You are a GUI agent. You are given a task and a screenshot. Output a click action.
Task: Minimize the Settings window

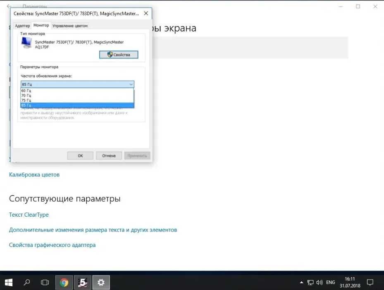point(341,6)
